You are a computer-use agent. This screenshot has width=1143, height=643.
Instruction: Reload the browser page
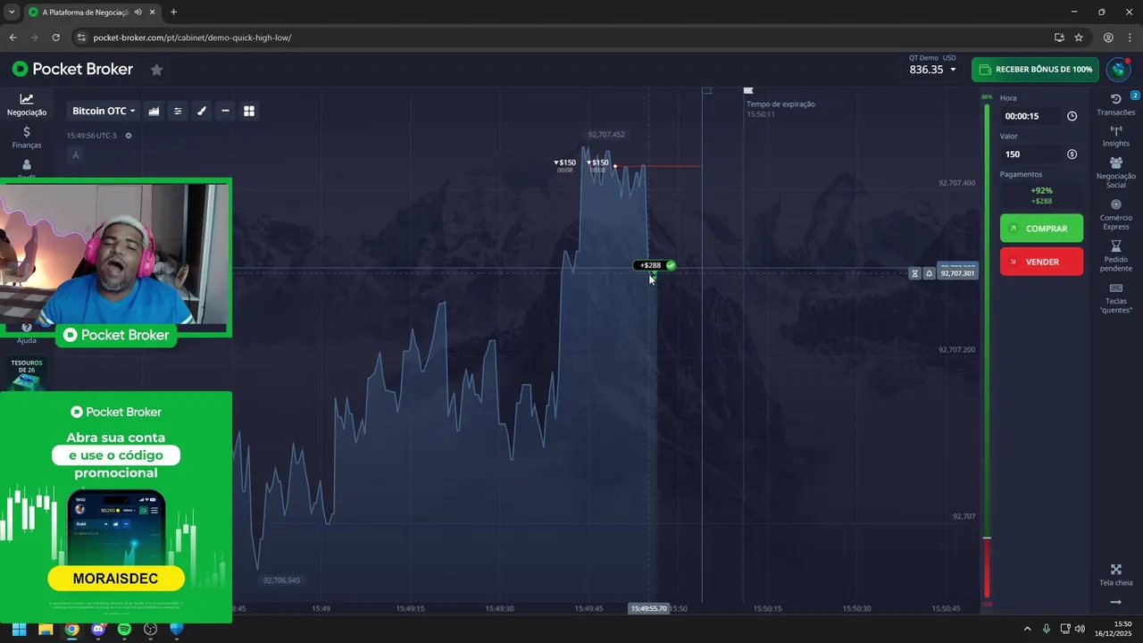56,38
